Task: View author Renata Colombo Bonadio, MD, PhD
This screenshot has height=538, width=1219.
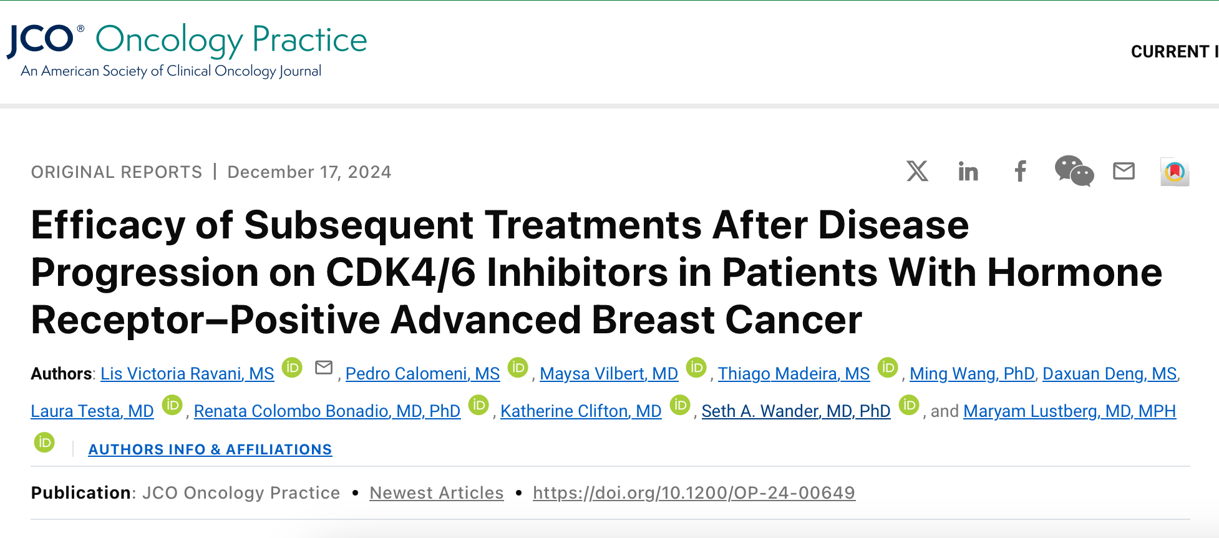Action: click(327, 411)
